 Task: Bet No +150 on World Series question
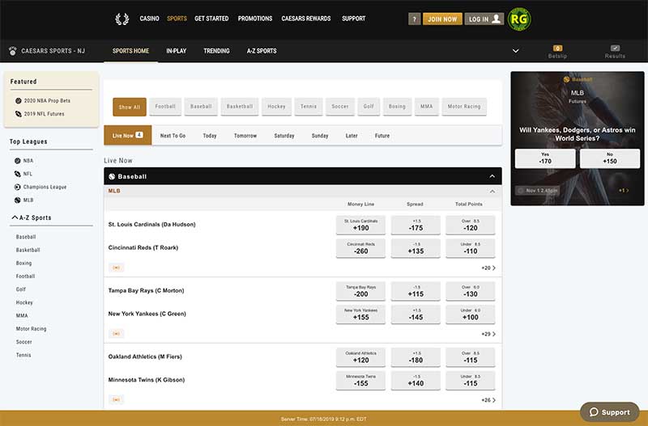pyautogui.click(x=610, y=158)
